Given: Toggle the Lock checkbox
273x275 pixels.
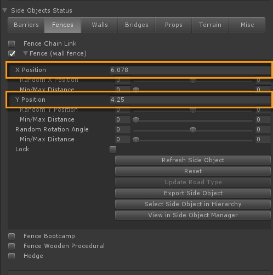Looking at the screenshot, I should pyautogui.click(x=113, y=150).
